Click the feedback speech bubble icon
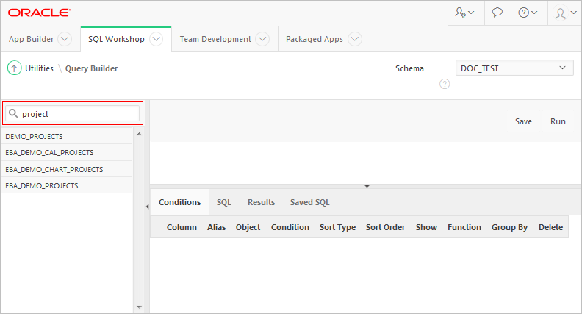 click(x=497, y=13)
